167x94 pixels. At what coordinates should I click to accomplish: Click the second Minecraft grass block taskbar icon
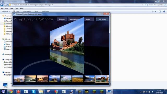click(102, 92)
